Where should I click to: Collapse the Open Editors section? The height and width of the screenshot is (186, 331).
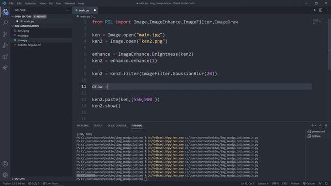click(x=12, y=17)
